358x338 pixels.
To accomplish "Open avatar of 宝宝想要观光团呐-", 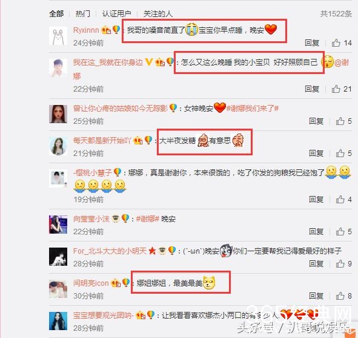I will coord(58,321).
